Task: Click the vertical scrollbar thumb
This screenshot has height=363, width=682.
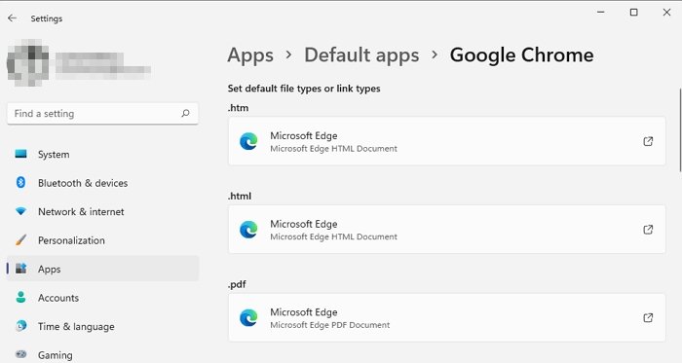Action: [x=680, y=130]
